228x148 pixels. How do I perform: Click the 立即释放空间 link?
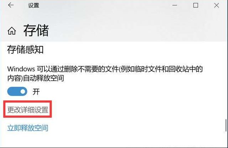[x=28, y=128]
